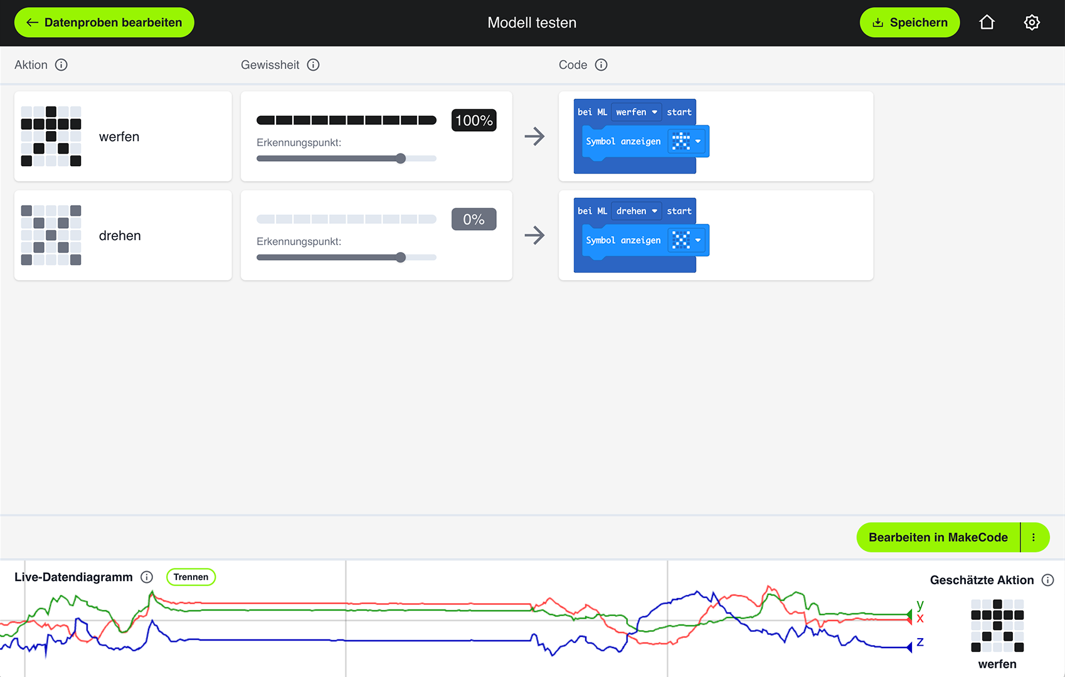The height and width of the screenshot is (677, 1065).
Task: Open settings gear icon
Action: [x=1032, y=23]
